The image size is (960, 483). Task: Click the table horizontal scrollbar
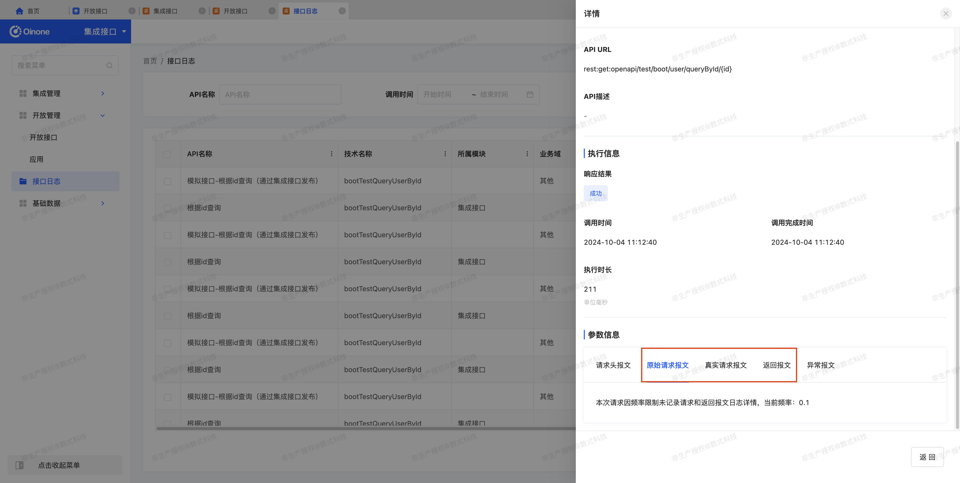(x=366, y=428)
